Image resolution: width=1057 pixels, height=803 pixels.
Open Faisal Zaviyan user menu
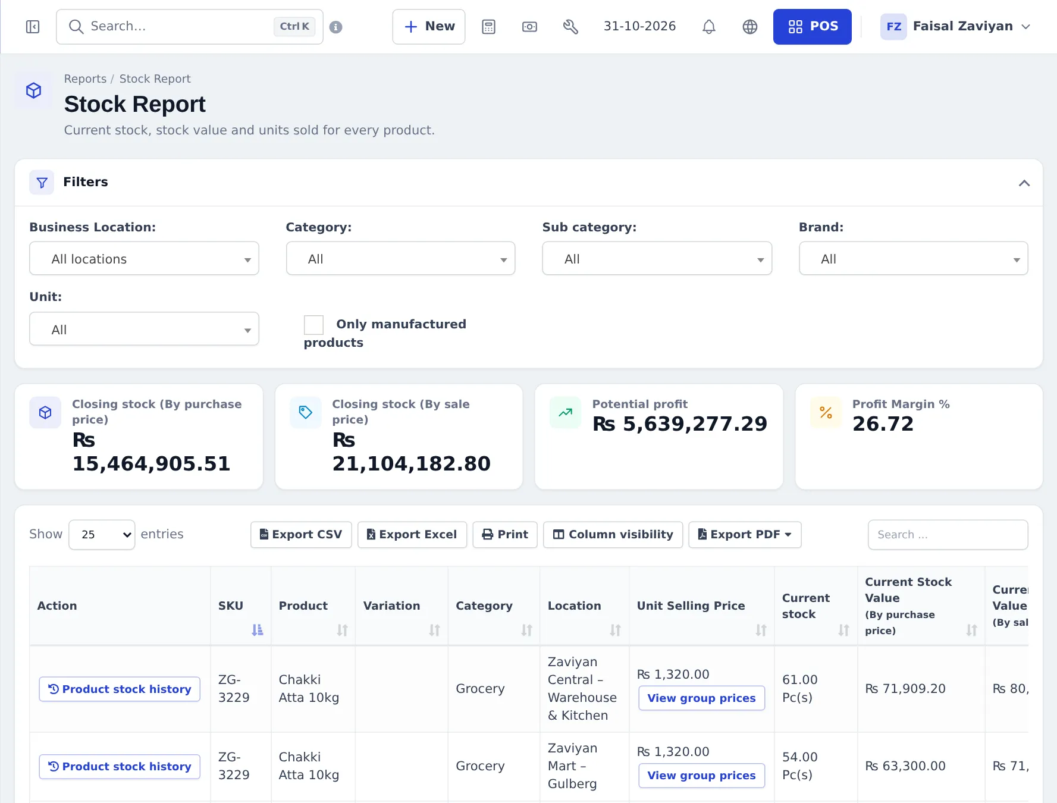point(955,27)
